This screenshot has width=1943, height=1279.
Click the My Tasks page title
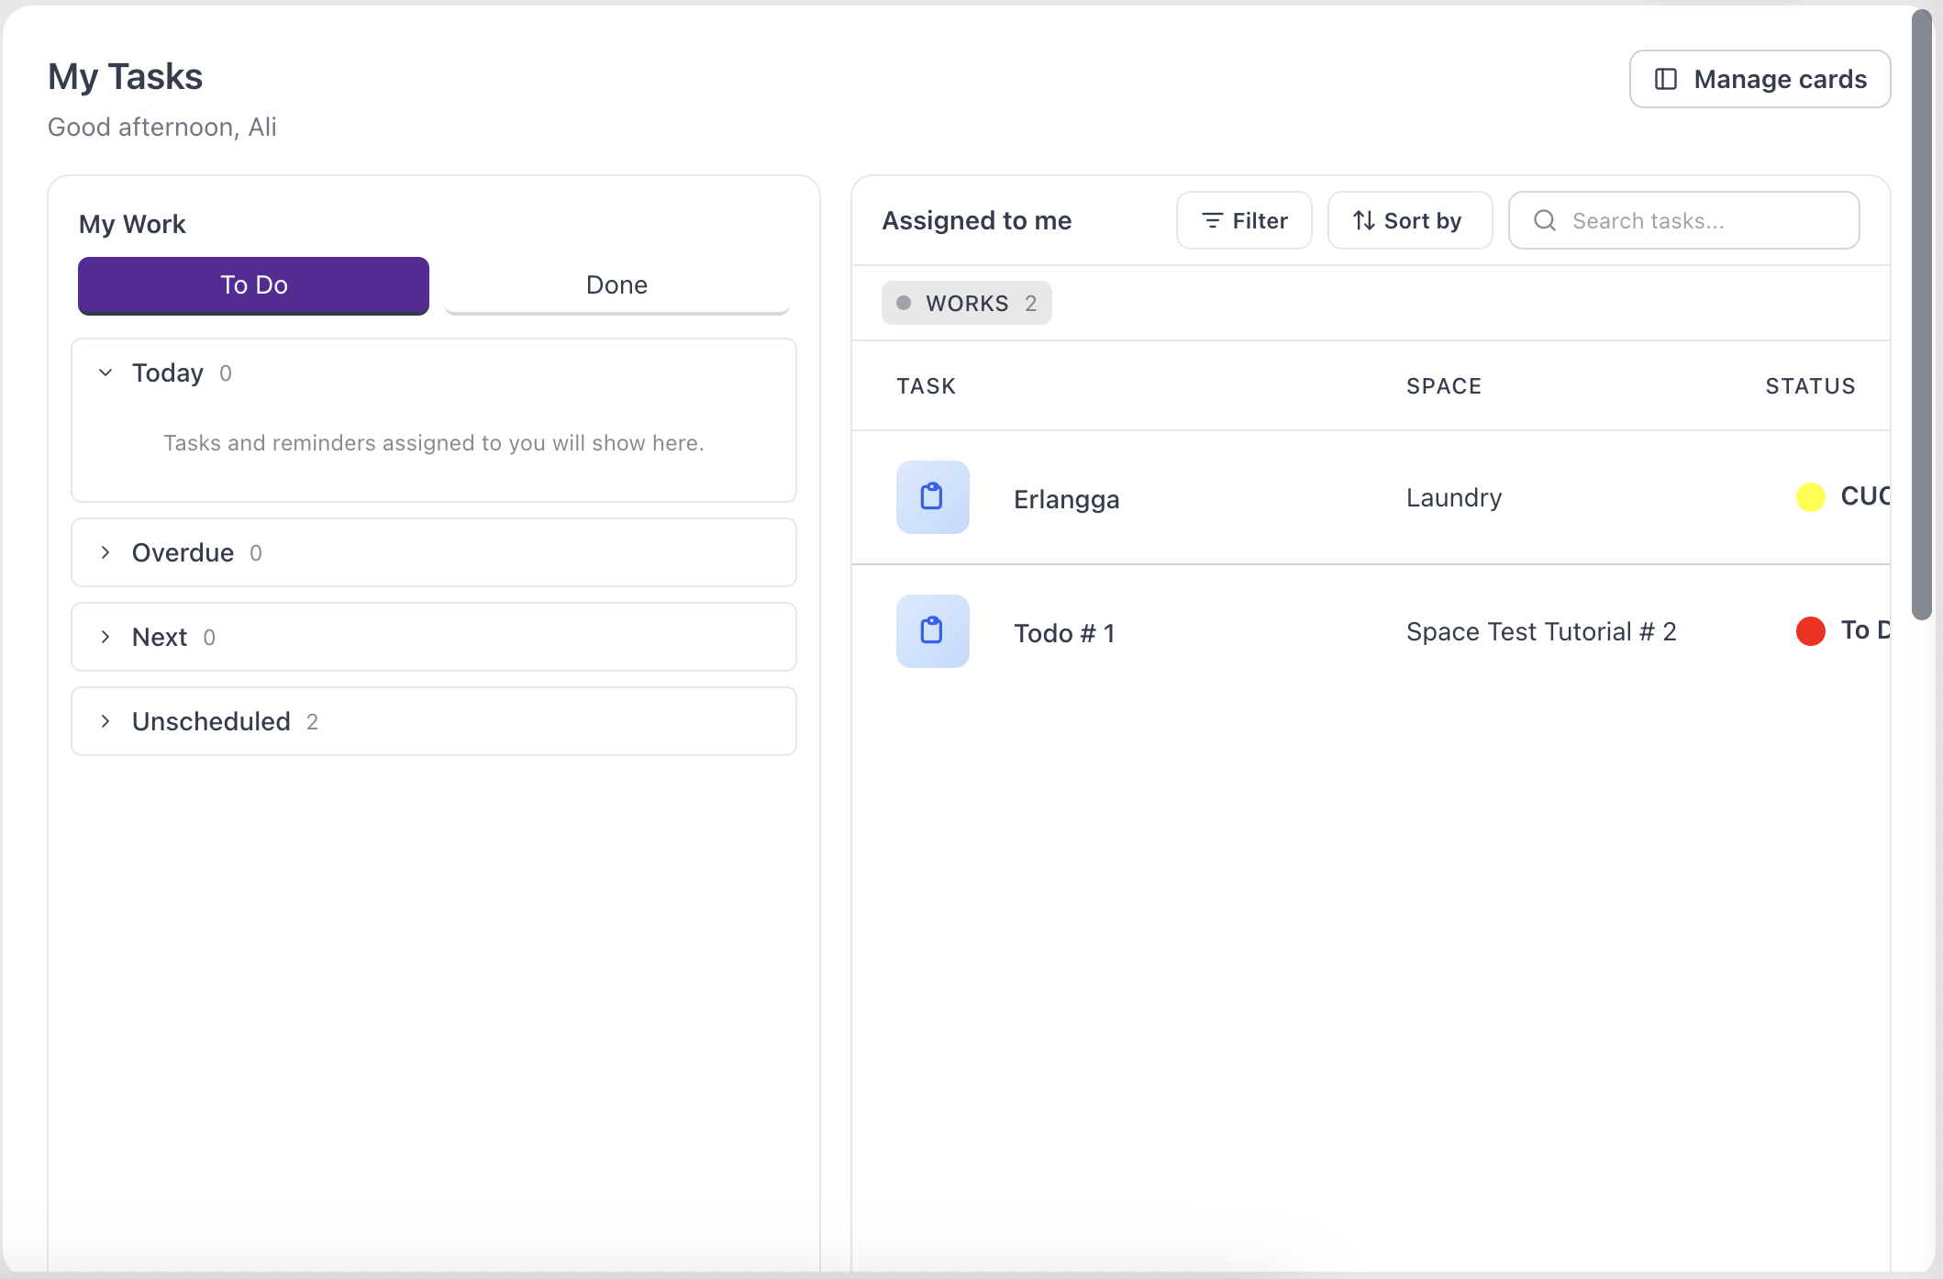125,77
